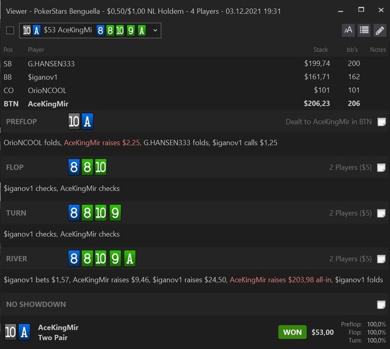390x349 pixels.
Task: Click the Player column header
Action: click(x=36, y=50)
